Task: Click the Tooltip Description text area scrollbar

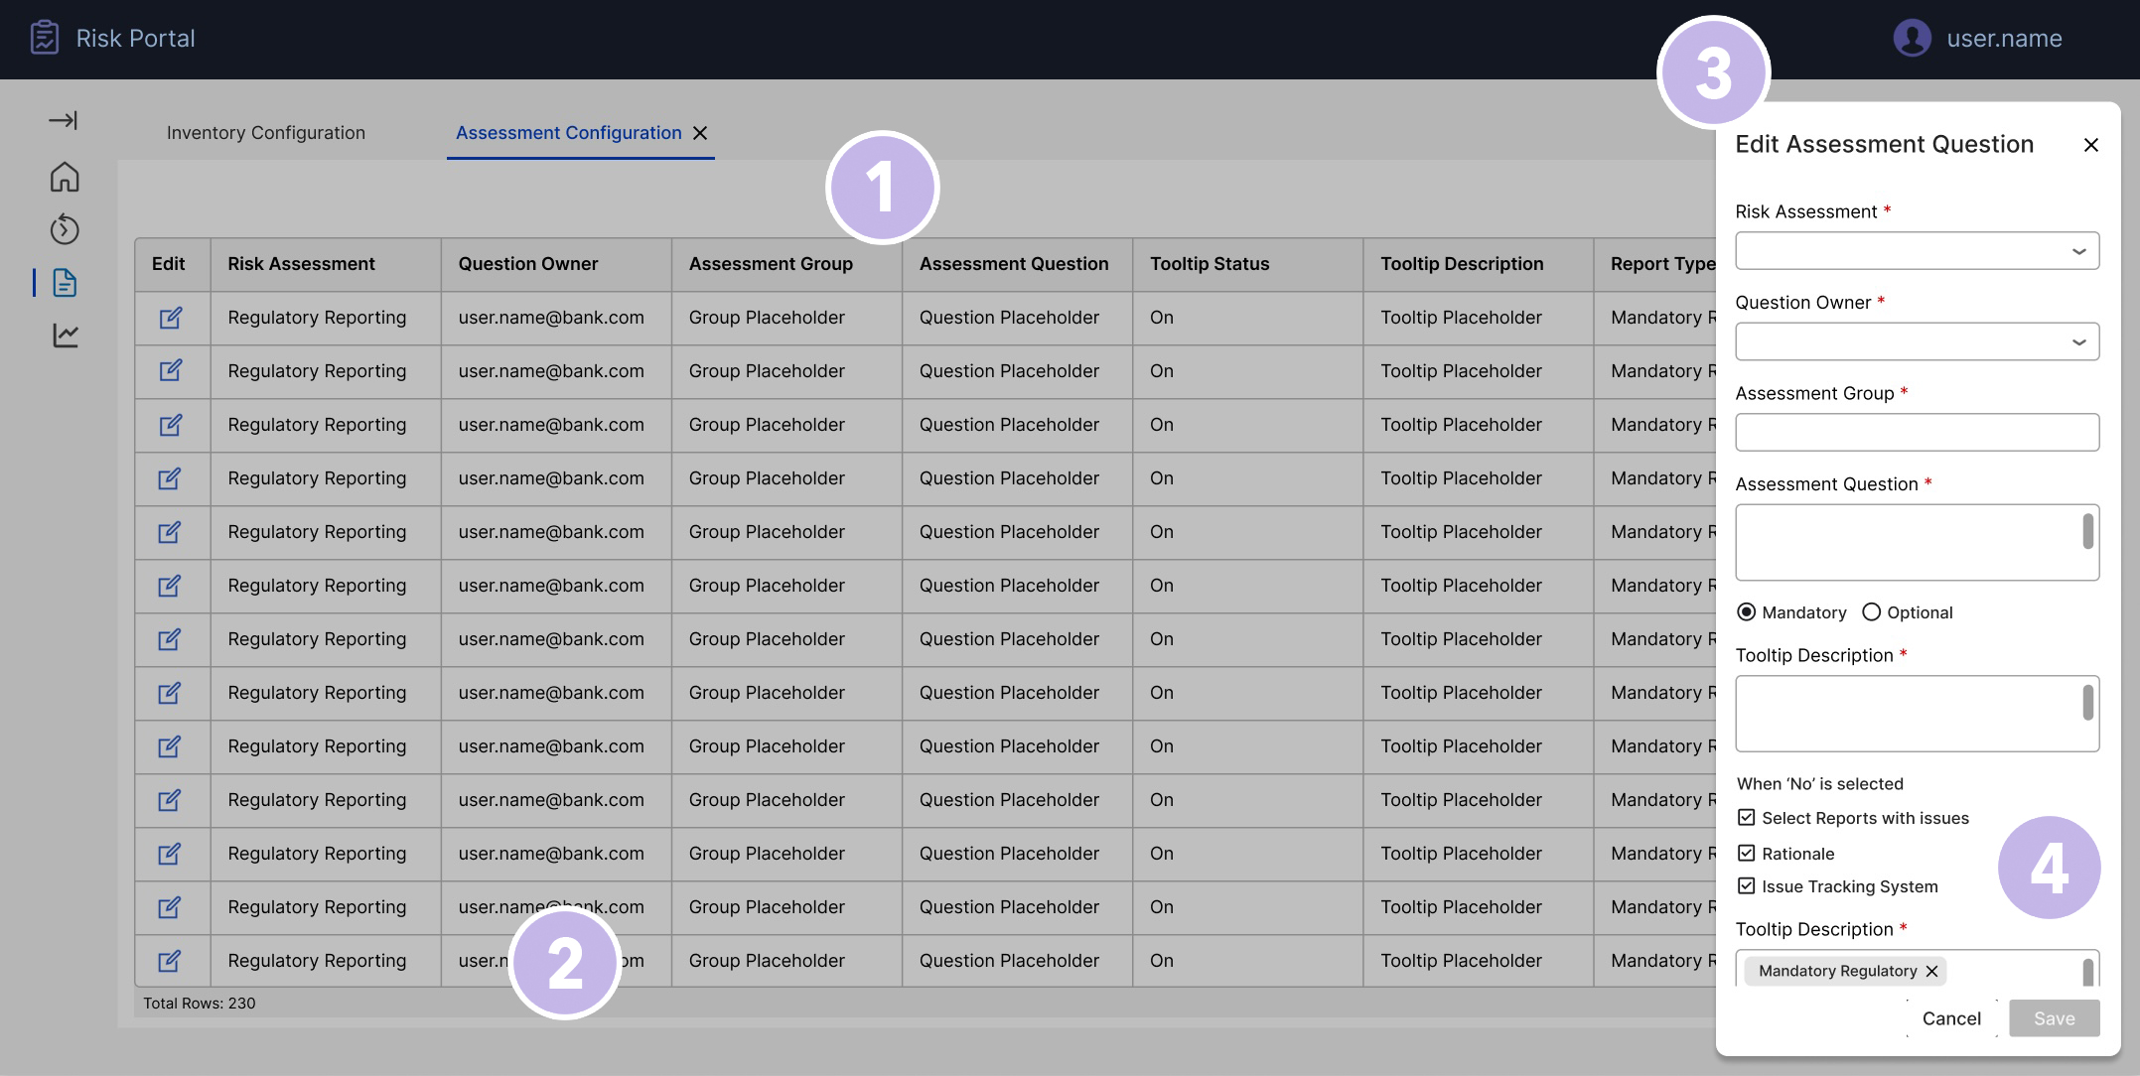Action: [x=2088, y=703]
